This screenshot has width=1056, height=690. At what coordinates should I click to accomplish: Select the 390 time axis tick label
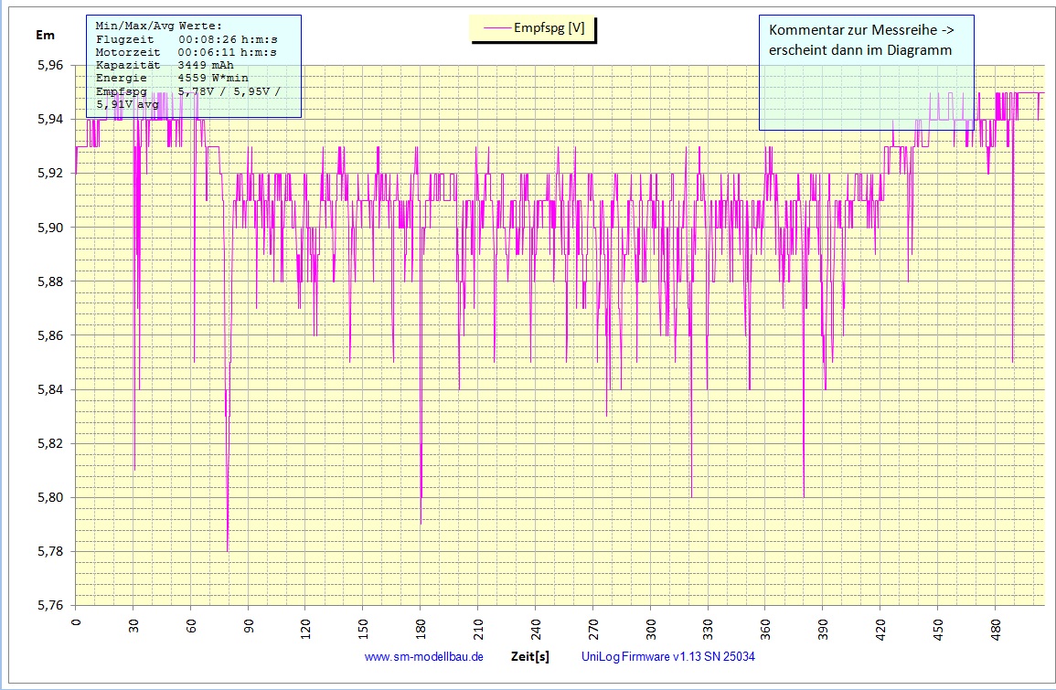pos(824,628)
